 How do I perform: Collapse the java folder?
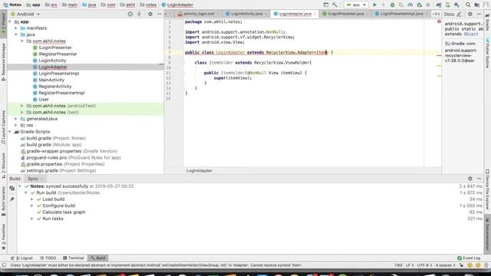[16, 34]
